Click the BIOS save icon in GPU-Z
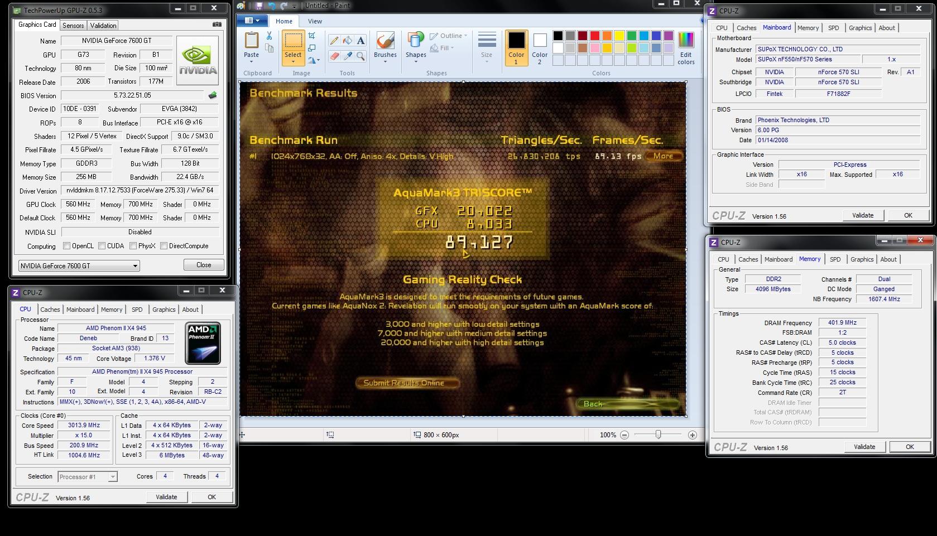This screenshot has height=536, width=937. tap(213, 95)
